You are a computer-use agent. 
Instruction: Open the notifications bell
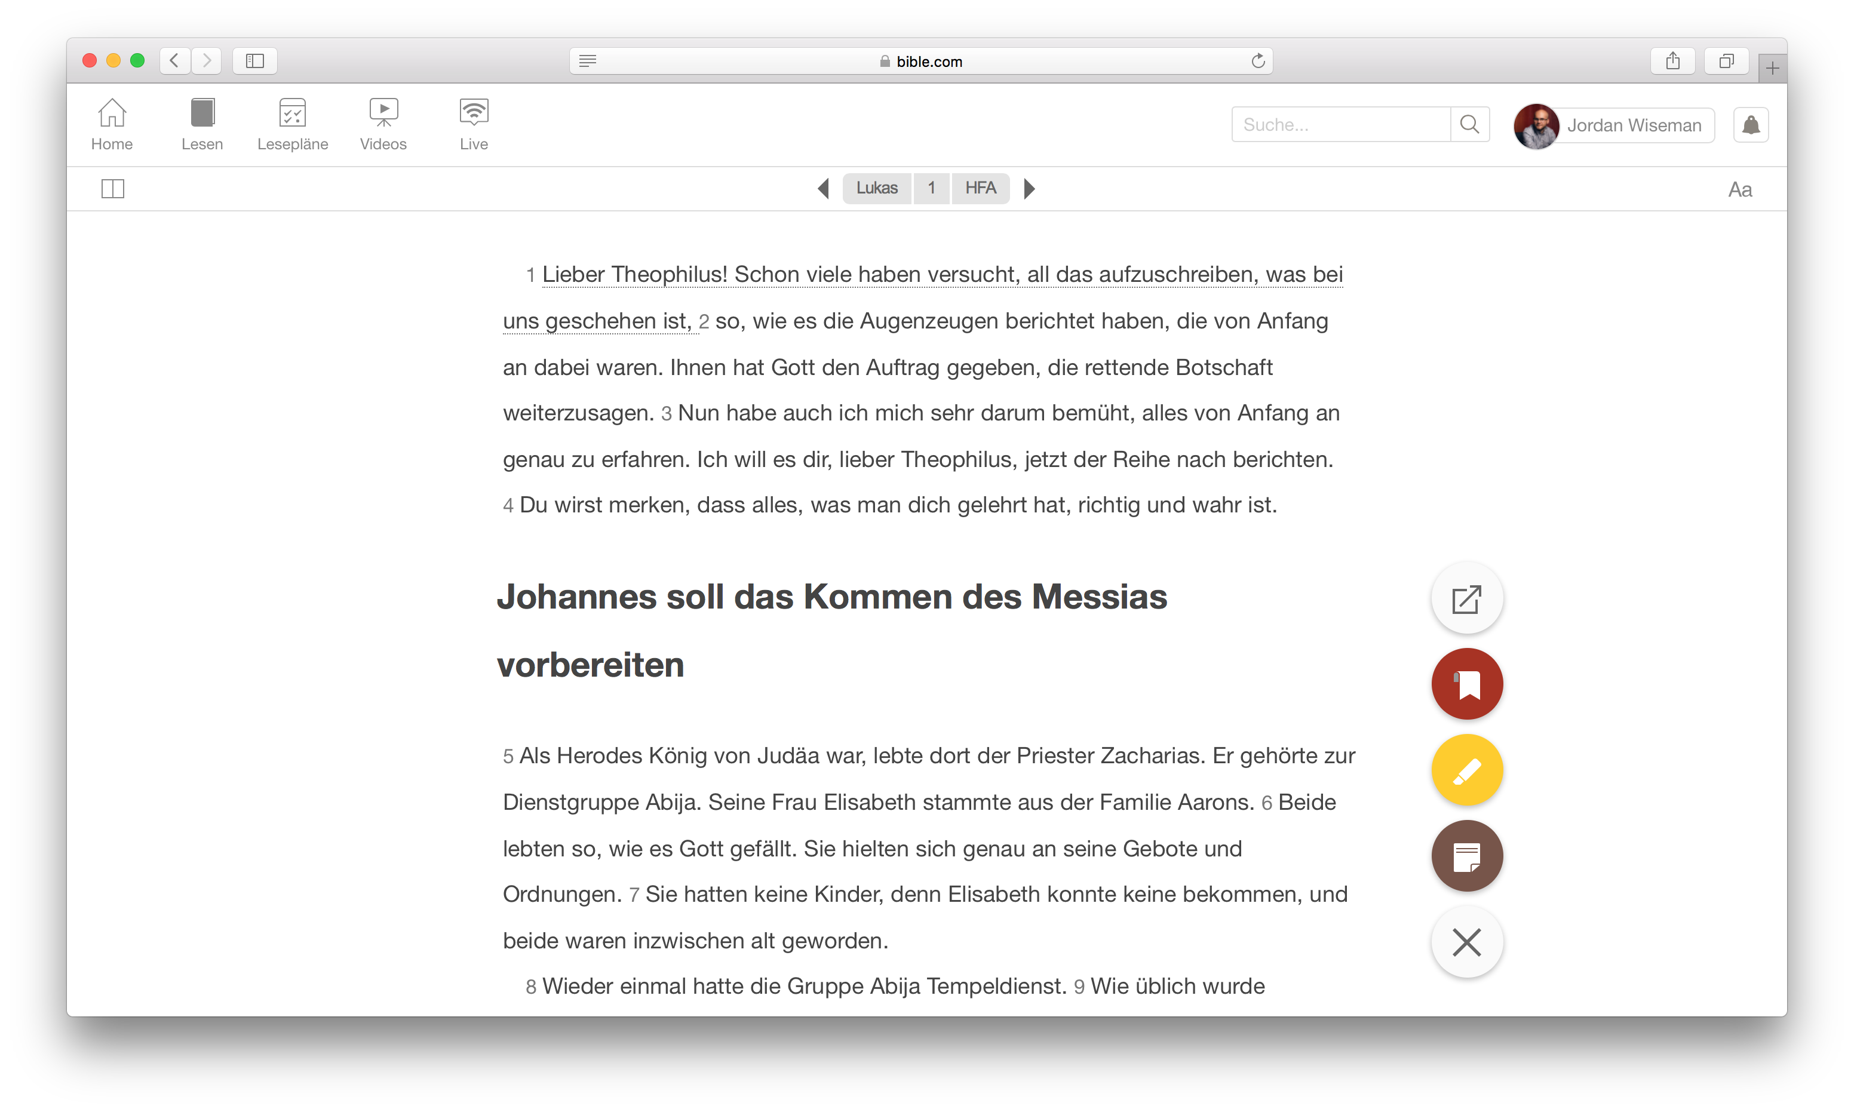(x=1751, y=124)
